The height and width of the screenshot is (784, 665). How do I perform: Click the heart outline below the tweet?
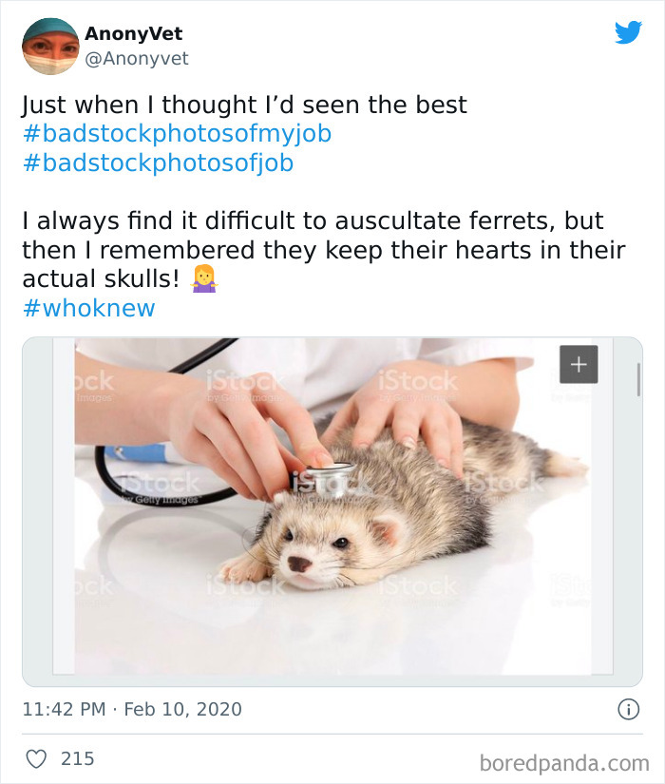point(38,758)
